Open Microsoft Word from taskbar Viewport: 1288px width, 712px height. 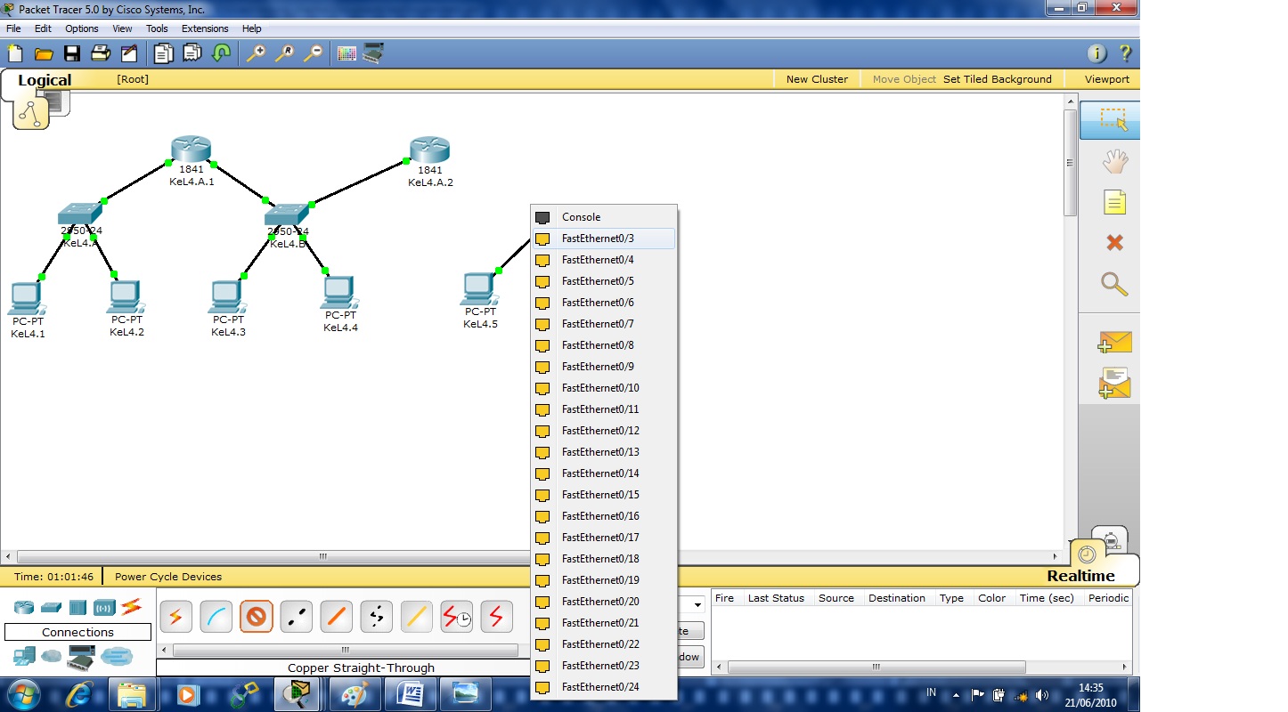click(x=412, y=694)
